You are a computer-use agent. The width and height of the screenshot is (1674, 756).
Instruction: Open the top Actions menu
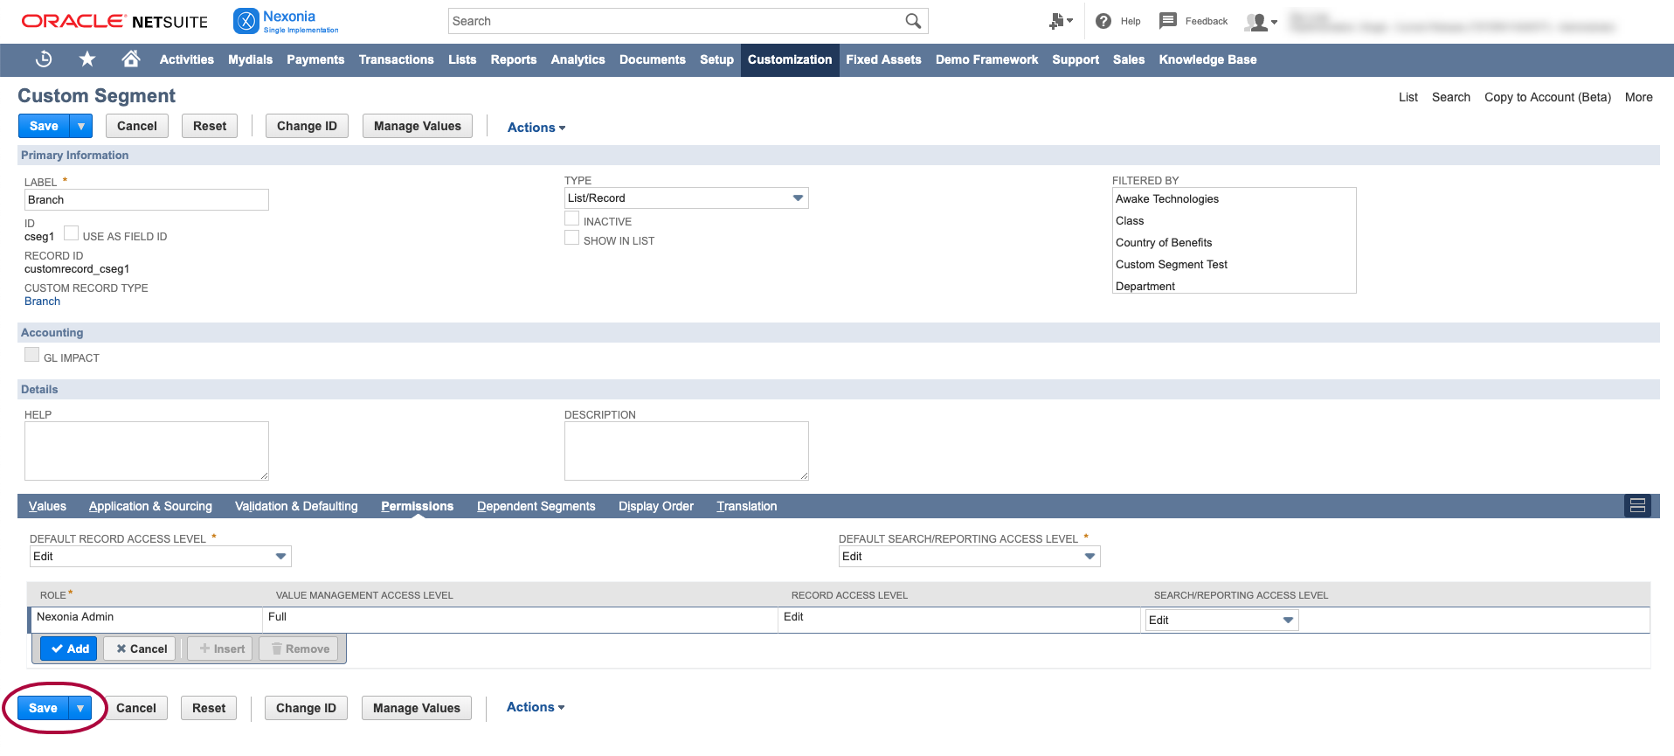536,128
